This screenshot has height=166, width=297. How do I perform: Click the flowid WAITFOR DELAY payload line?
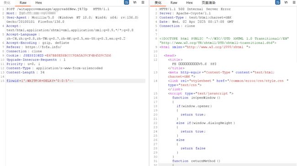click(40, 81)
